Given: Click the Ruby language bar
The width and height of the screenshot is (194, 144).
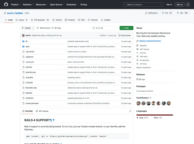Looking at the screenshot, I should pos(154,115).
